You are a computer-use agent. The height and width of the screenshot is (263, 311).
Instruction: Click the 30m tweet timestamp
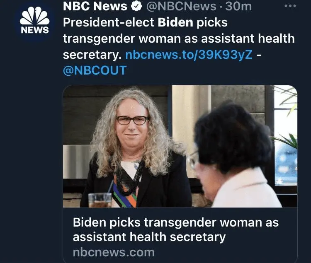(x=238, y=6)
